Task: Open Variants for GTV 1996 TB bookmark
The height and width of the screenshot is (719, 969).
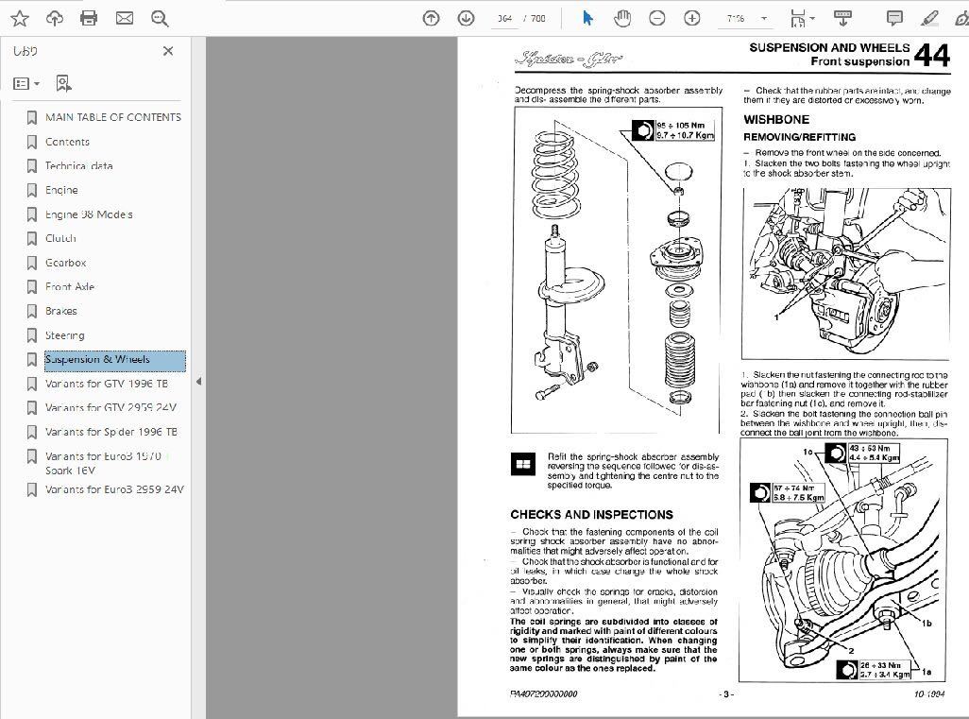Action: [107, 384]
